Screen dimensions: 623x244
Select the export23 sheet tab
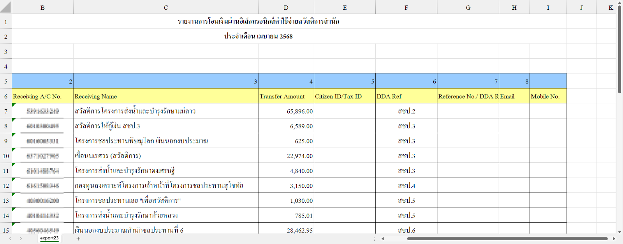point(49,238)
